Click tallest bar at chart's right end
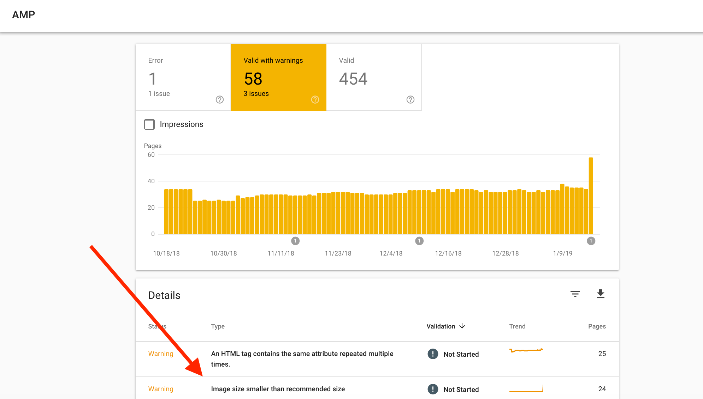703x399 pixels. [591, 196]
